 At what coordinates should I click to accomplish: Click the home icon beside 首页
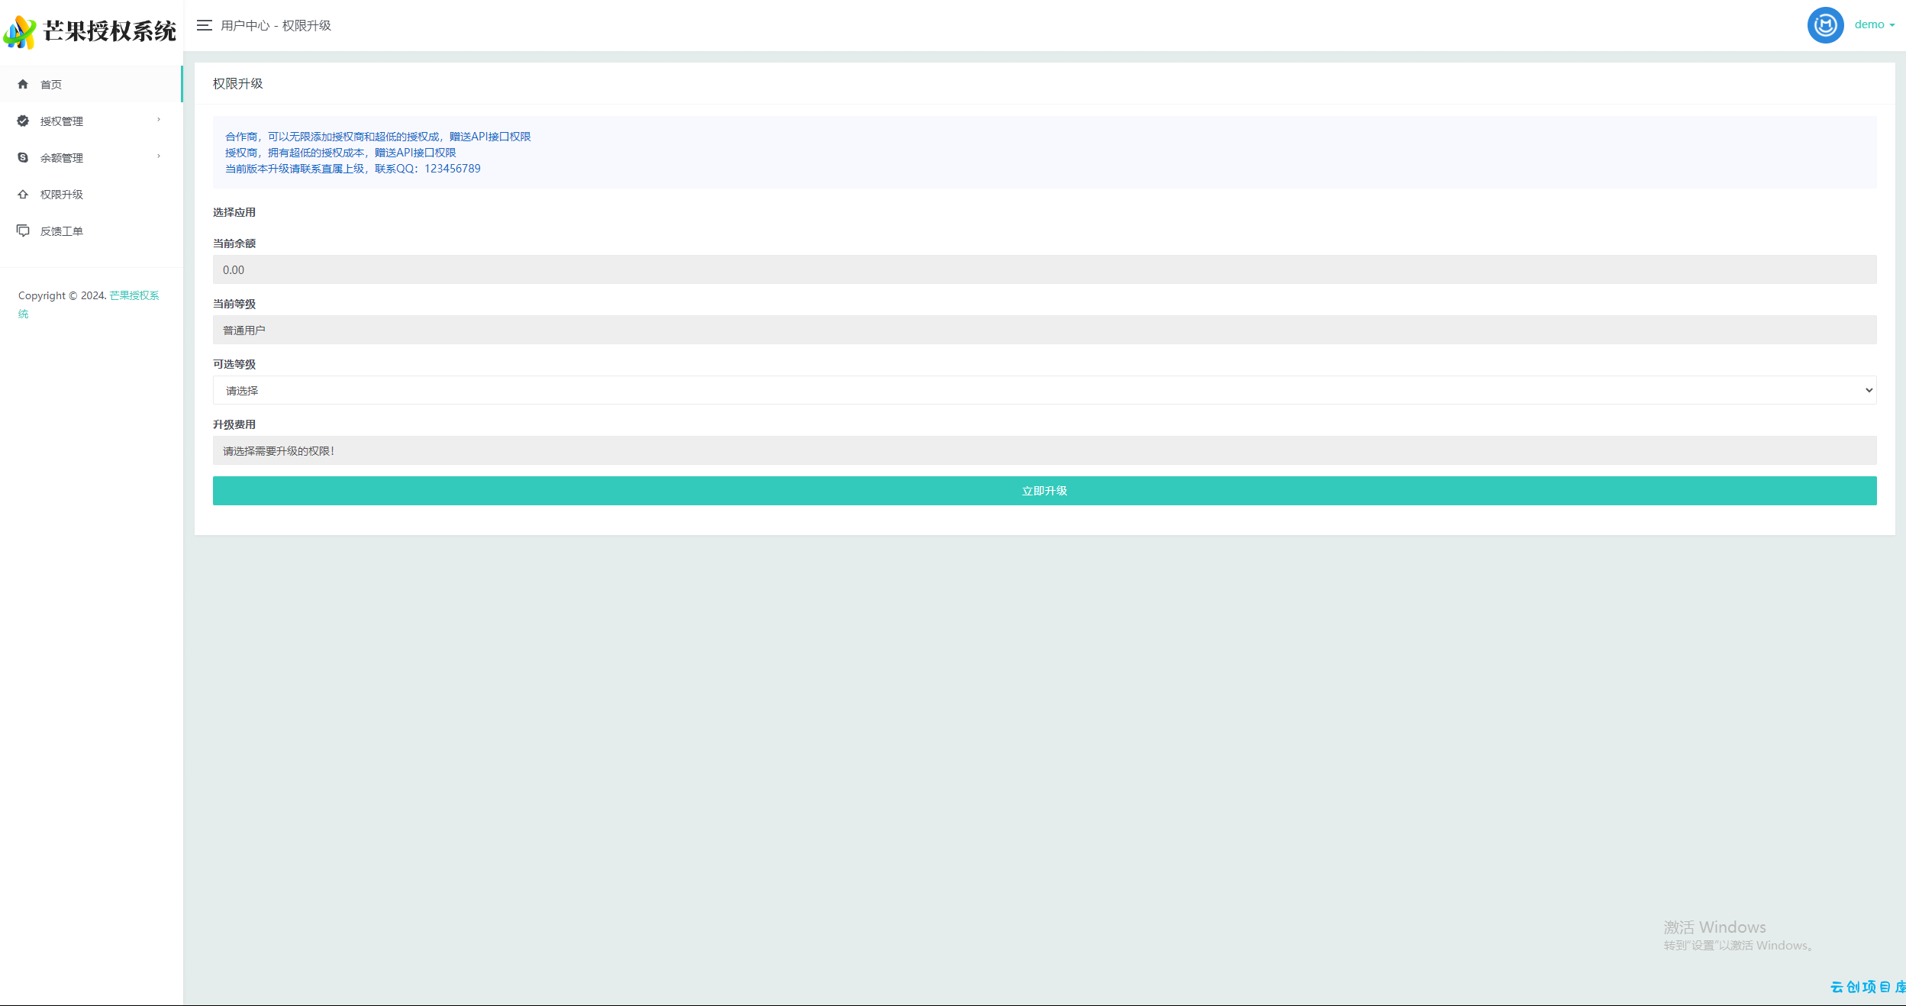pyautogui.click(x=23, y=84)
